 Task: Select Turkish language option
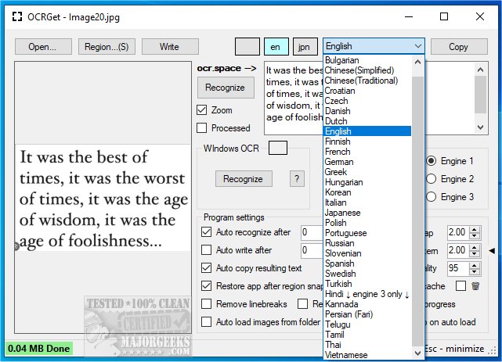(x=367, y=284)
